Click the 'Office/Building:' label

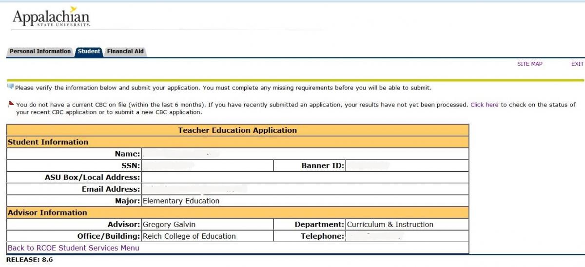[109, 236]
